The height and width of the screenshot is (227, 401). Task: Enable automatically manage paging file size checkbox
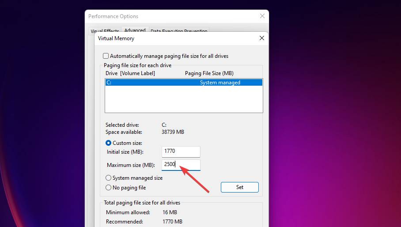[x=106, y=56]
